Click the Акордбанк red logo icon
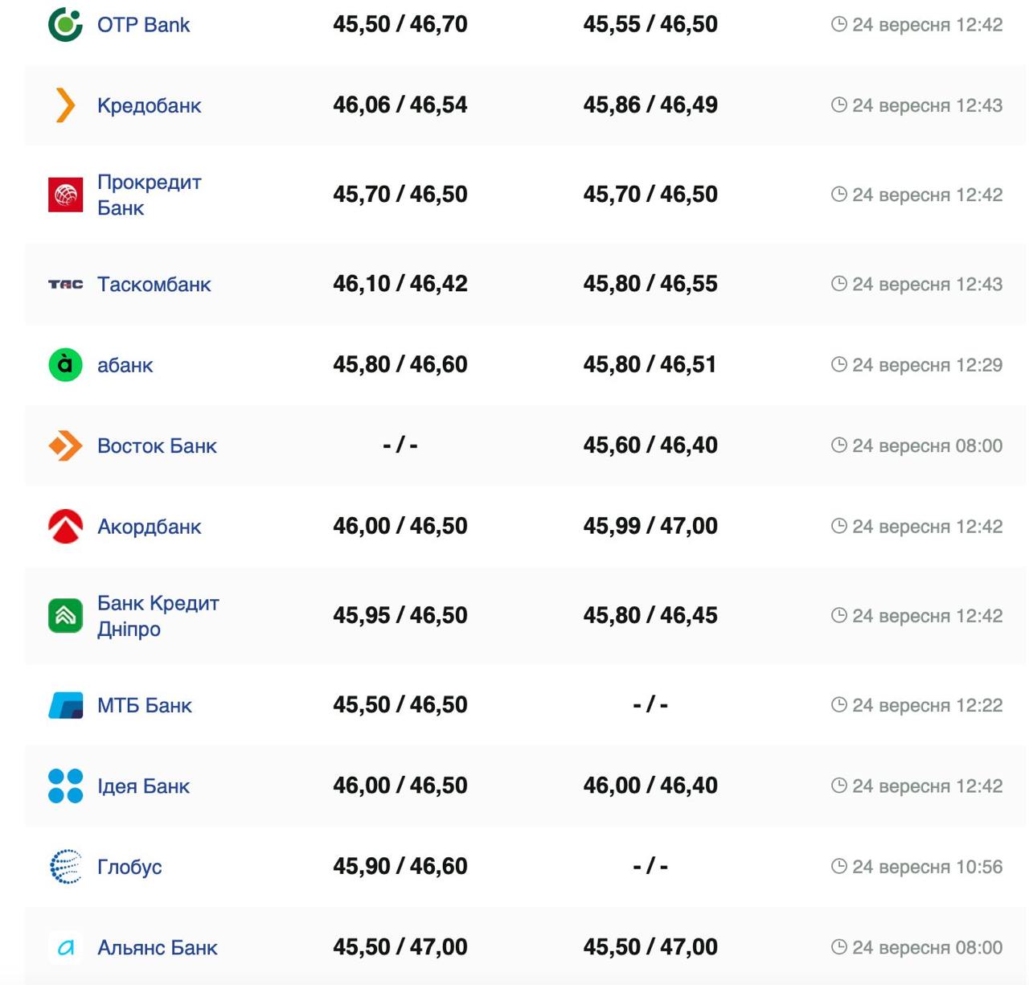This screenshot has width=1029, height=985. (65, 527)
